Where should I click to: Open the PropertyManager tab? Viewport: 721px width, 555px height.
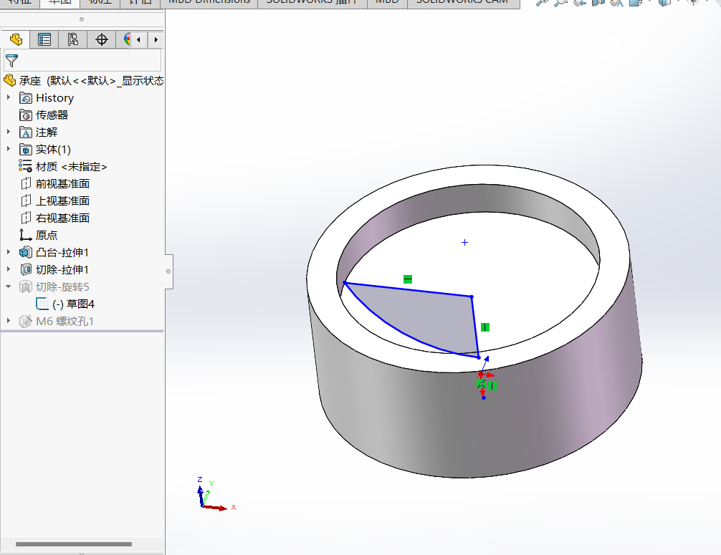click(44, 39)
